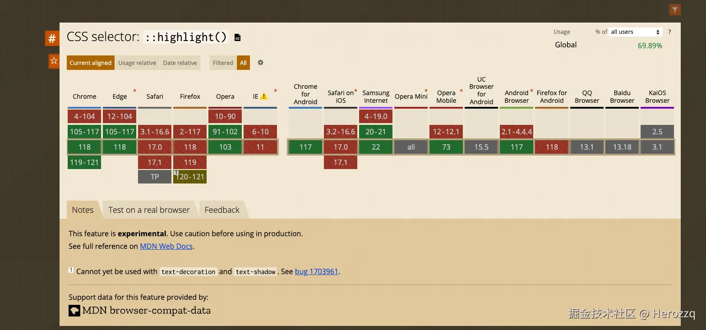Select IE 11 version cell
706x330 pixels.
click(260, 147)
